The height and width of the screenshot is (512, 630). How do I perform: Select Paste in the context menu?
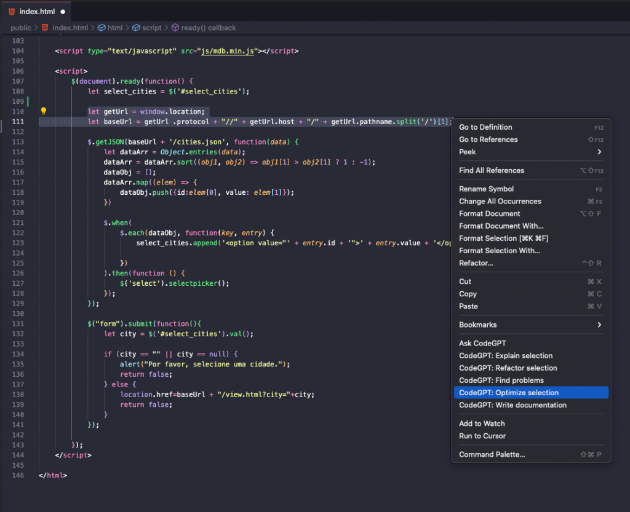pos(531,307)
